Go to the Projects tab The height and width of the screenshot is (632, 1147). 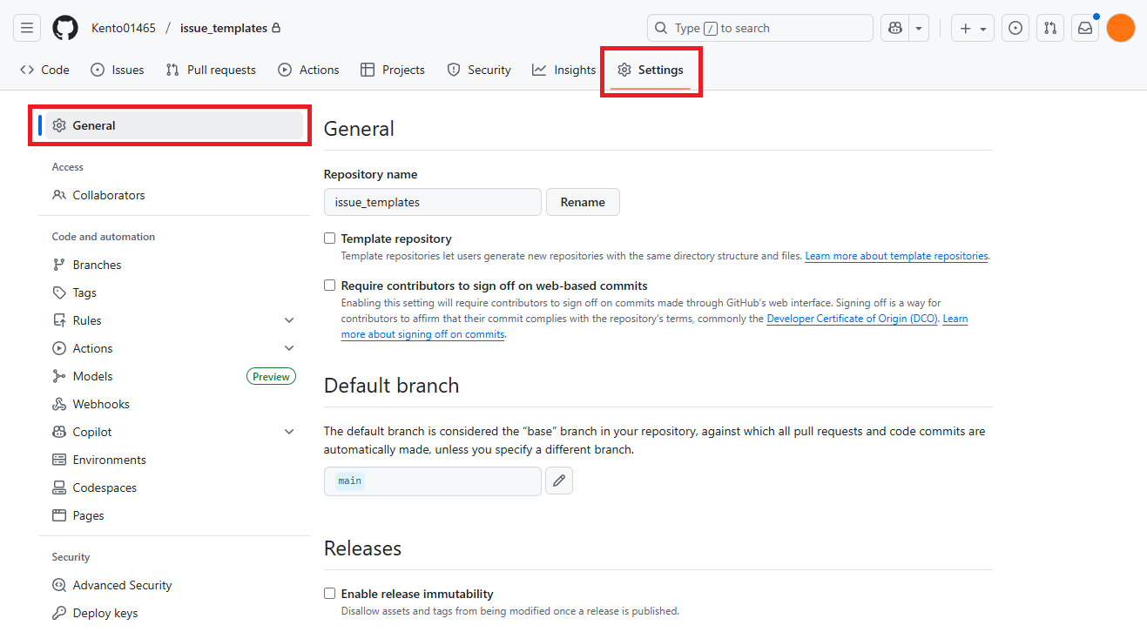click(393, 70)
